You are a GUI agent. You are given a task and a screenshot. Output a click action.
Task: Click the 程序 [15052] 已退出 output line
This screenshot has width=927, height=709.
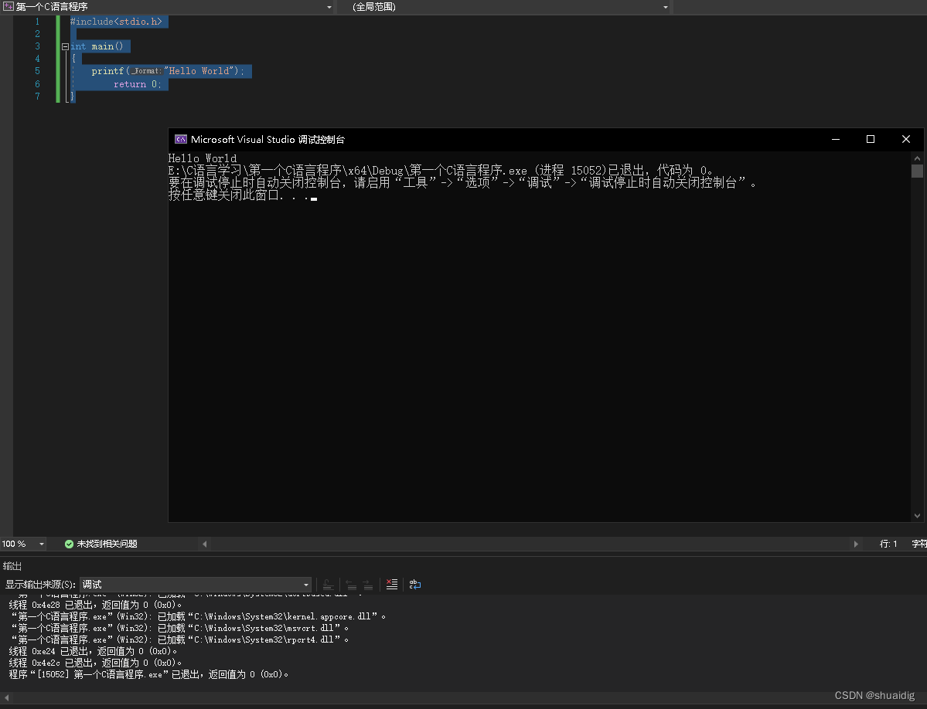[148, 674]
